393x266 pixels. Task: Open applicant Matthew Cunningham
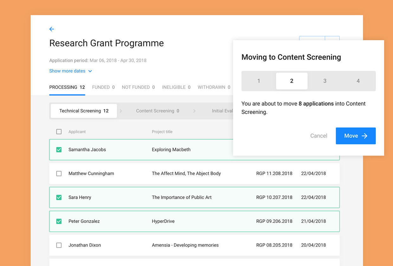pos(91,174)
